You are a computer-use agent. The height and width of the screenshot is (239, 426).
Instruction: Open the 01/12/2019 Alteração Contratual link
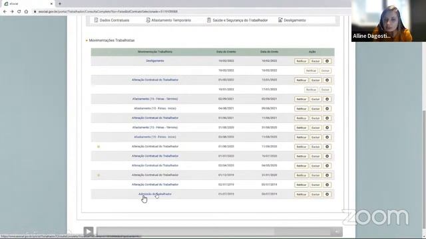[x=155, y=175]
